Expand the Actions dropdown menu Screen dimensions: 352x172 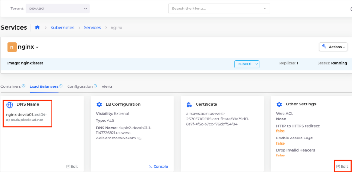333,47
